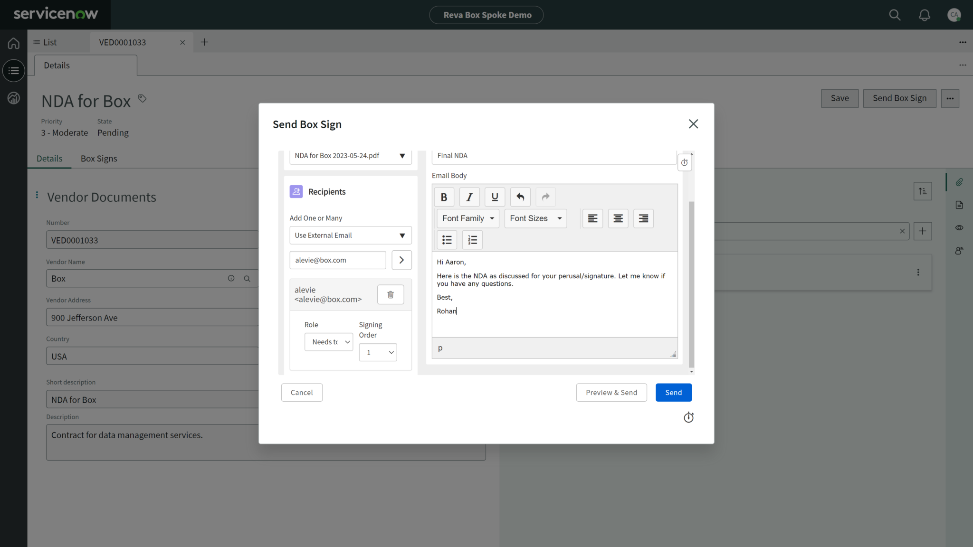This screenshot has width=973, height=547.
Task: Open Vendor Documents section options menu
Action: coord(37,195)
